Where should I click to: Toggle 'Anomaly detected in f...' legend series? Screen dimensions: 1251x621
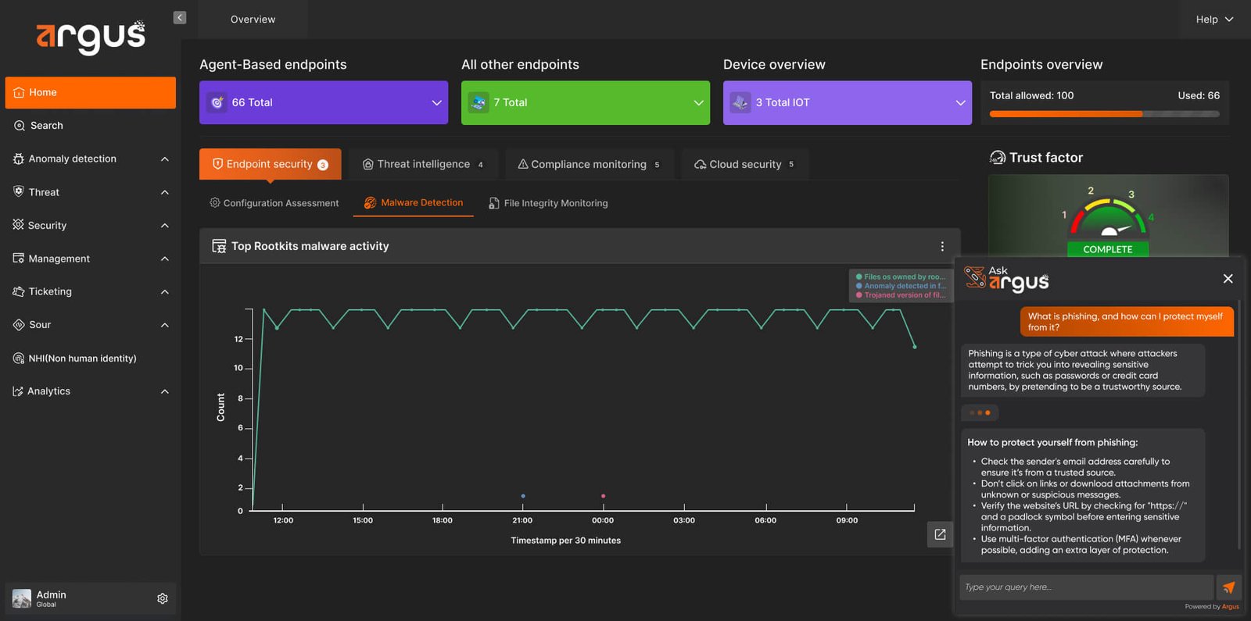coord(901,286)
